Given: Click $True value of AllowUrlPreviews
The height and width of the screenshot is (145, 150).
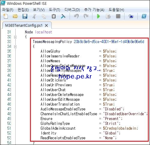Looking at the screenshot, I should tap(108, 85).
